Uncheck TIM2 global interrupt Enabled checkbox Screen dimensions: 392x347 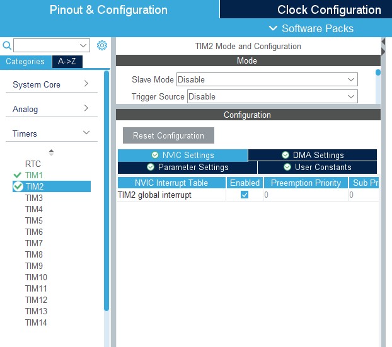[x=245, y=195]
